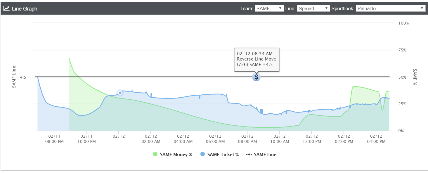Click the "02/12 08:00 AM" x-axis label
Image resolution: width=428 pixels, height=173 pixels.
click(x=247, y=139)
